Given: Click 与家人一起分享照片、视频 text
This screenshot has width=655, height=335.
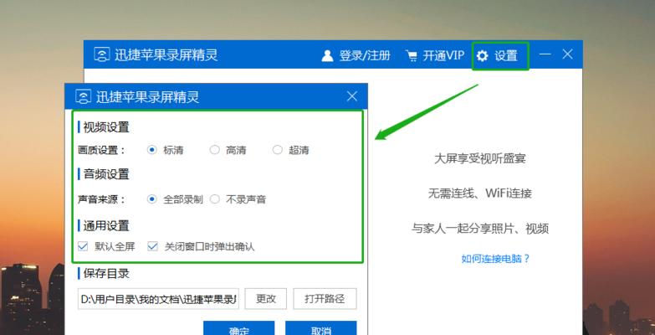Looking at the screenshot, I should tap(479, 229).
